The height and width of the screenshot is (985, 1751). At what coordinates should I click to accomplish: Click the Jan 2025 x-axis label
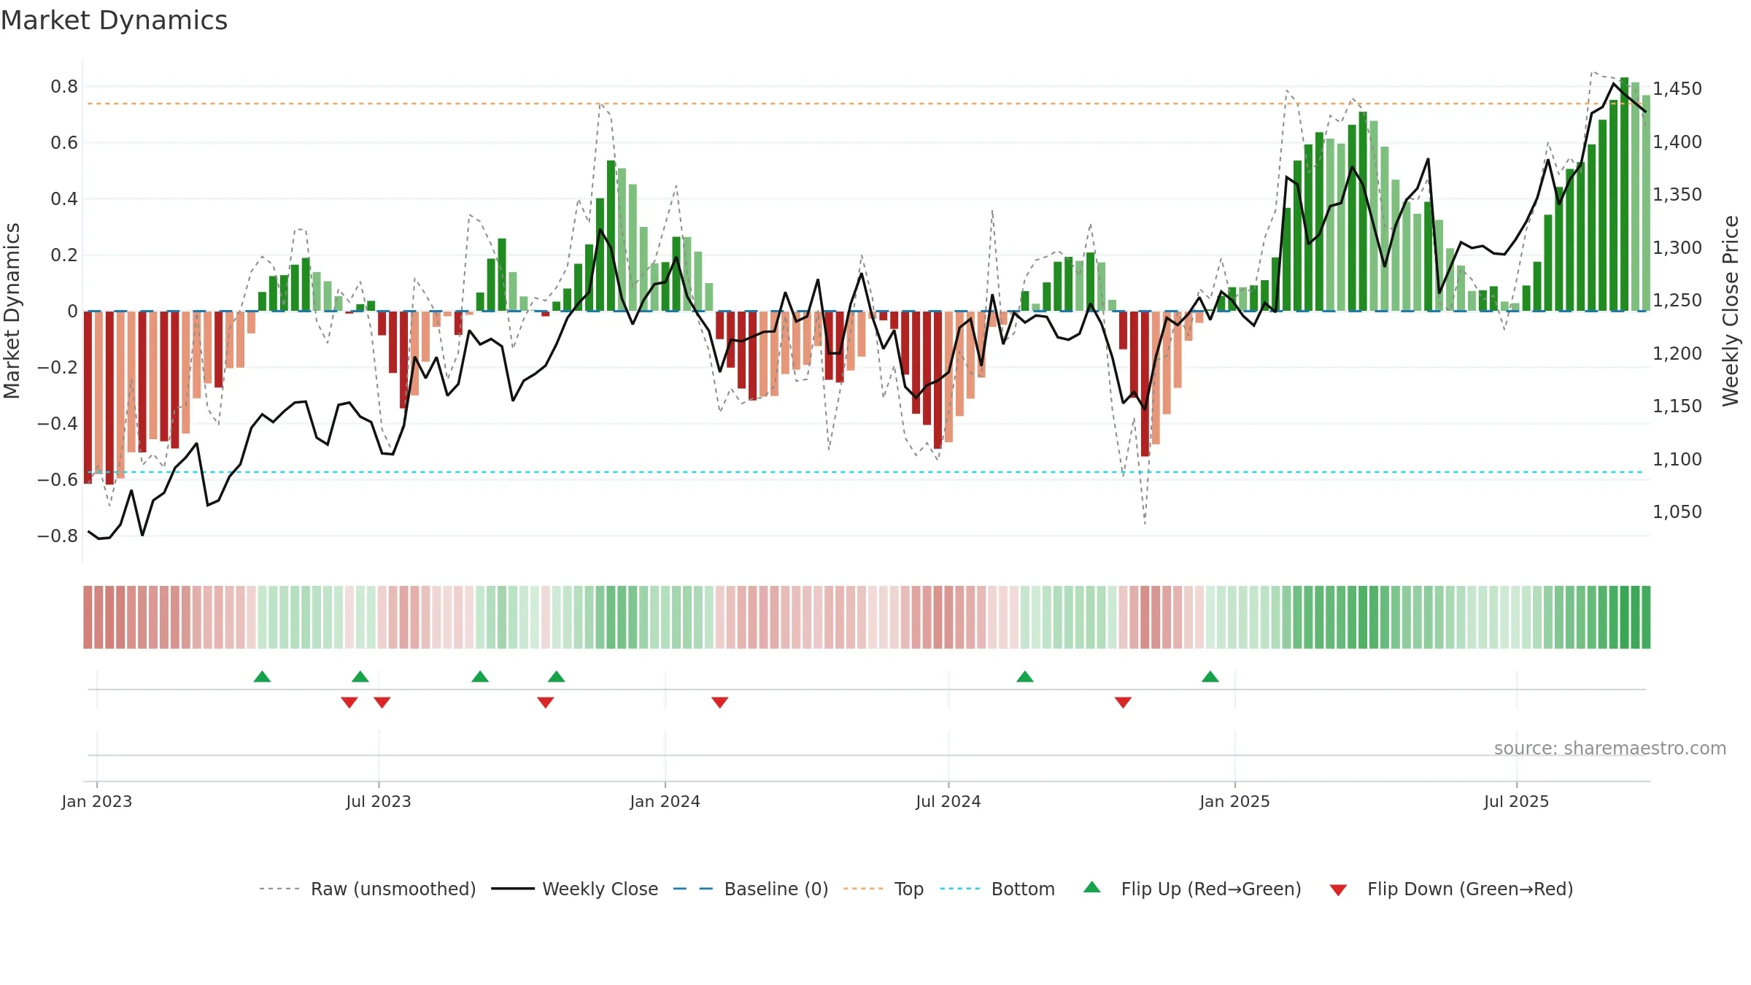(1235, 801)
